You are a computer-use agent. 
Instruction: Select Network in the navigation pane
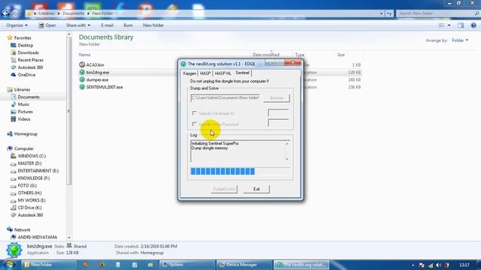(x=22, y=230)
